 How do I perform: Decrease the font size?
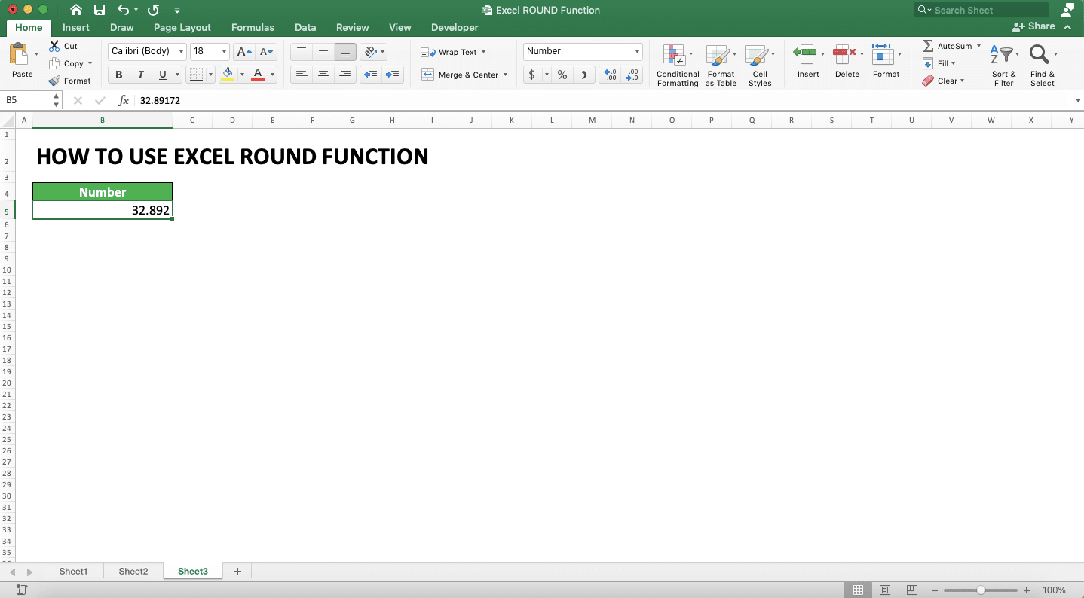point(266,52)
